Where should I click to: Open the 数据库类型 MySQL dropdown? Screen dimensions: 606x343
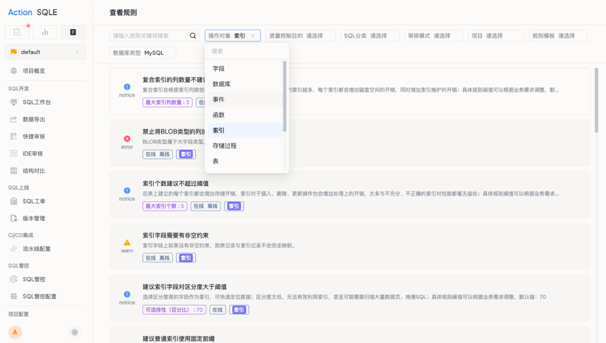[143, 53]
